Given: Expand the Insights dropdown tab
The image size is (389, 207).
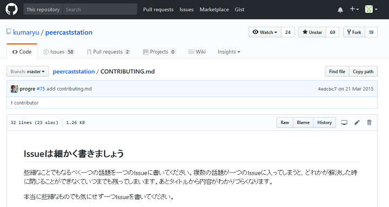Looking at the screenshot, I should [229, 52].
